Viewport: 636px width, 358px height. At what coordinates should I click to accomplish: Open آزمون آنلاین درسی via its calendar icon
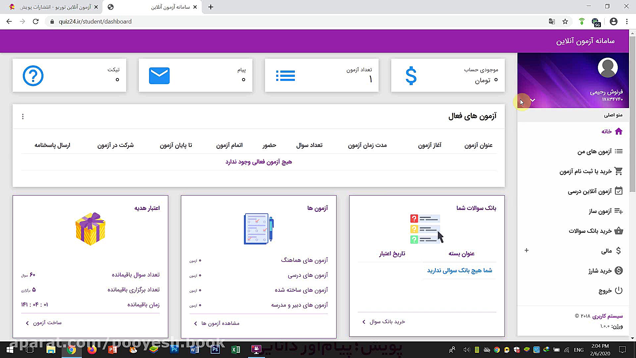click(x=619, y=191)
